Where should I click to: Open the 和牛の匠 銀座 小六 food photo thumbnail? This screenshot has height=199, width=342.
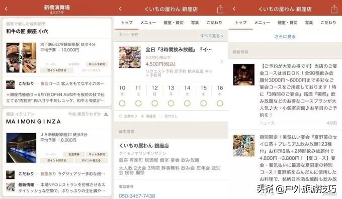21,58
